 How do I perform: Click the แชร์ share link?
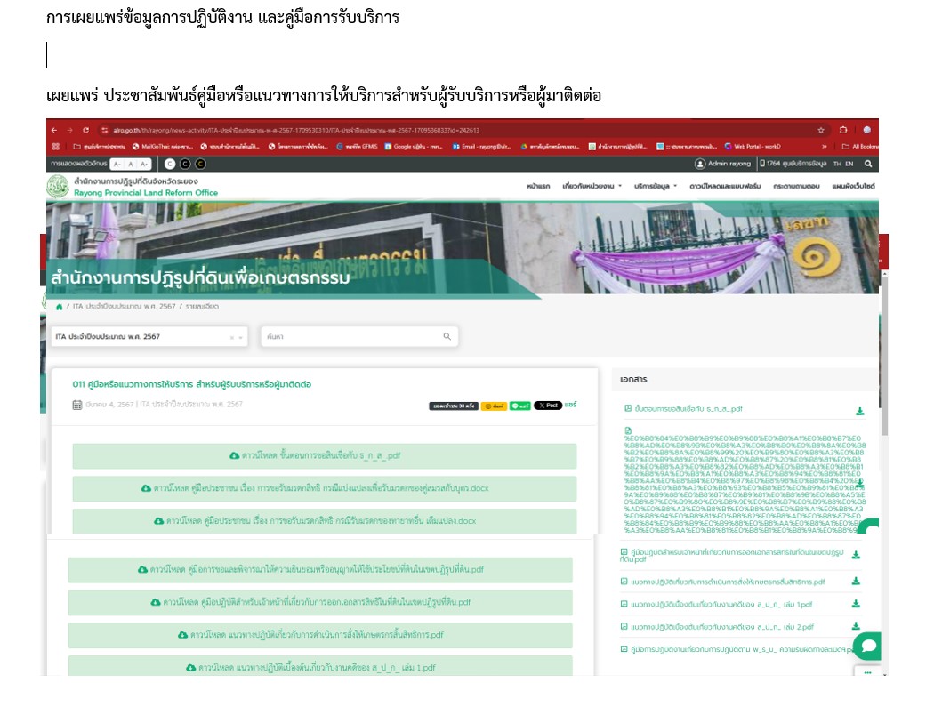point(571,405)
